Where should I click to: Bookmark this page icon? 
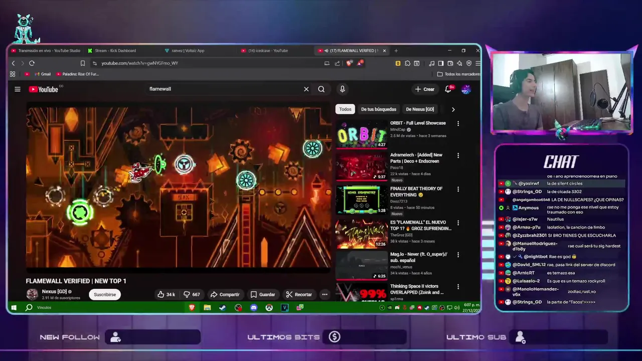(83, 63)
